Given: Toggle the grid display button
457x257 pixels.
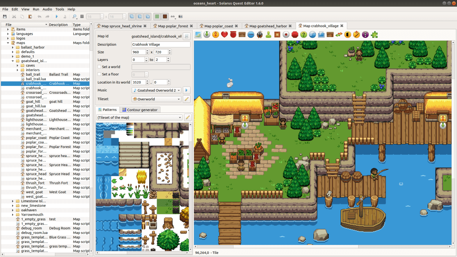Looking at the screenshot, I should 82,17.
